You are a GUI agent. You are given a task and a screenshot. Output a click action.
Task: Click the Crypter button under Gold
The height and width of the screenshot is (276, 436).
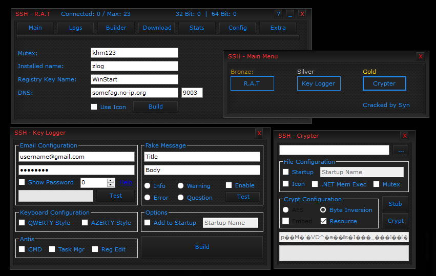(x=384, y=83)
